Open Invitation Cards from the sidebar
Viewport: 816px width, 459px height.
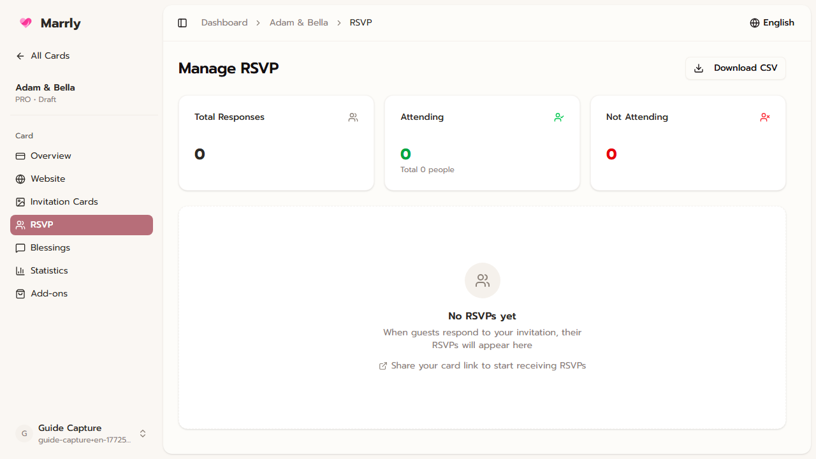point(64,201)
